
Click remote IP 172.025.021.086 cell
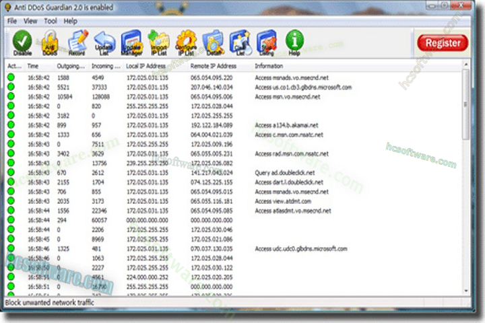coord(212,239)
